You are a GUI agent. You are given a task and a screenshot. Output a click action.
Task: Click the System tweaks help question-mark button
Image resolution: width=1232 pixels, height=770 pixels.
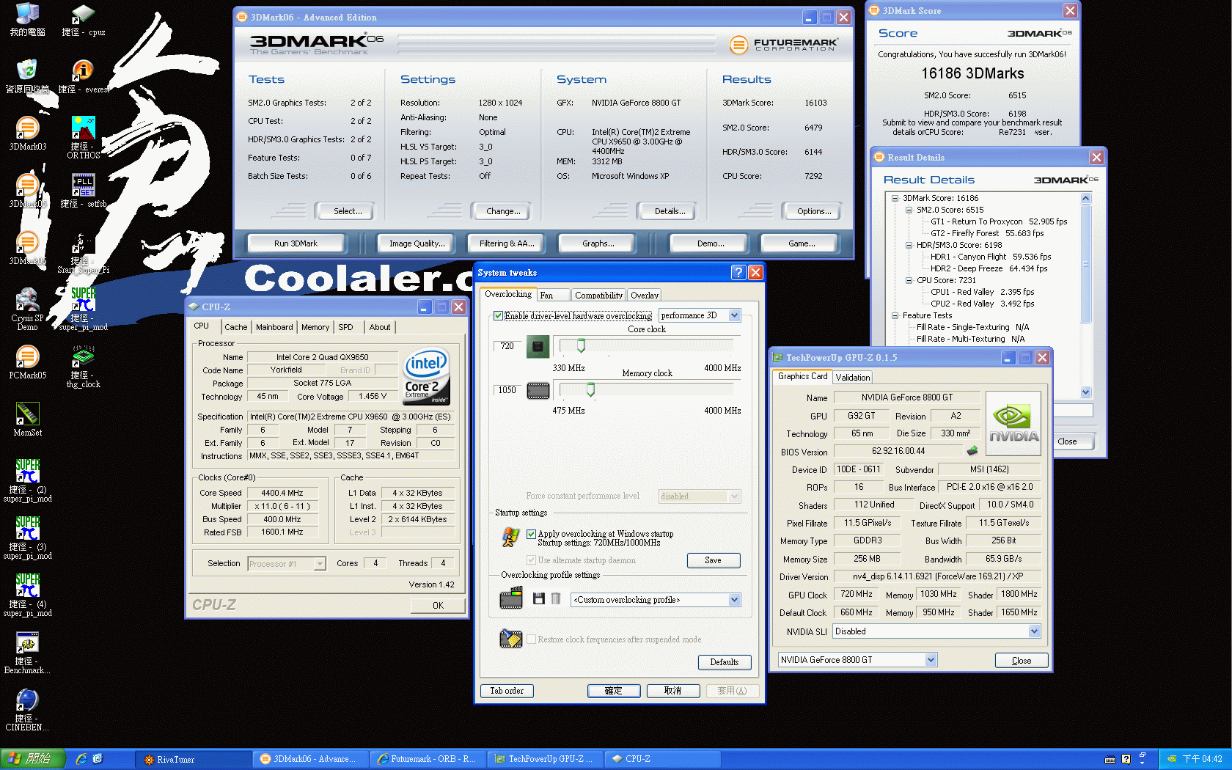pyautogui.click(x=738, y=272)
